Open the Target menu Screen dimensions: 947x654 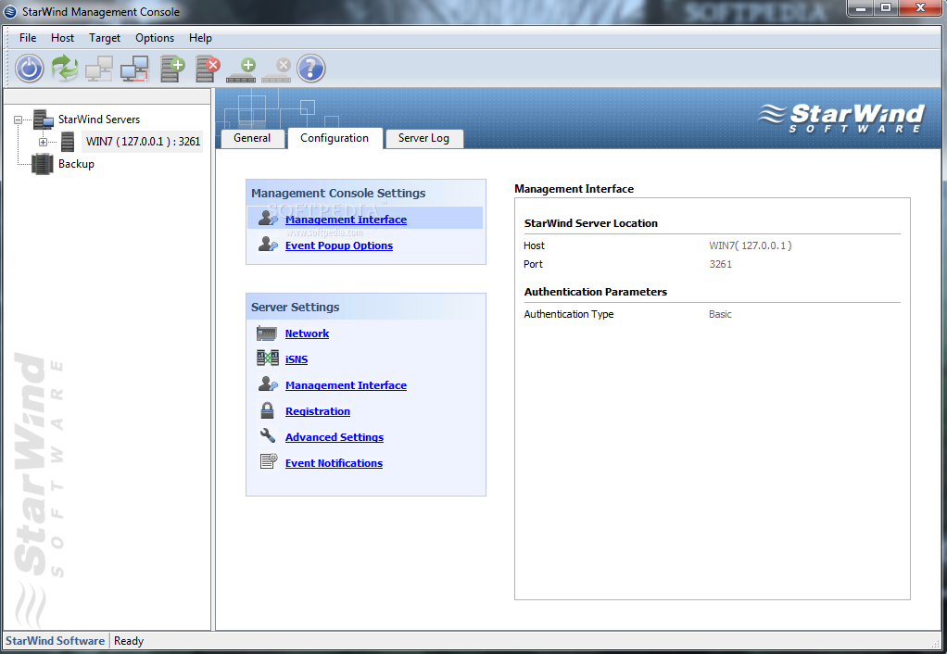105,38
